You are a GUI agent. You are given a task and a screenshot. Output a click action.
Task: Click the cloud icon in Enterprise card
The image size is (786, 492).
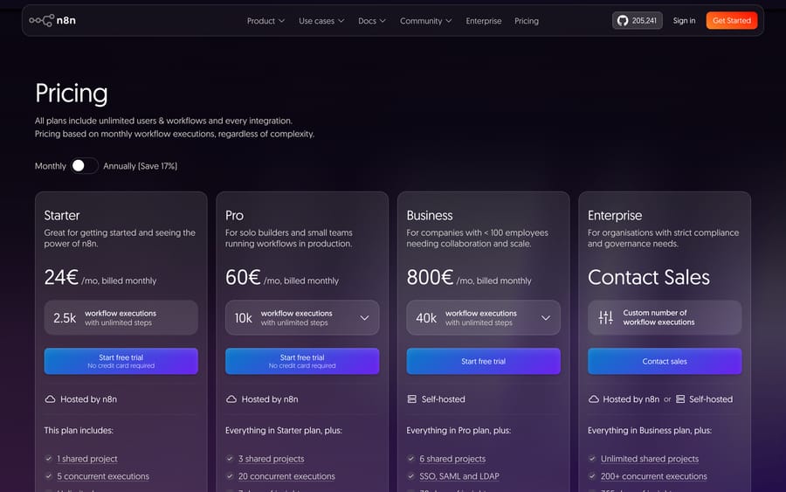click(594, 399)
